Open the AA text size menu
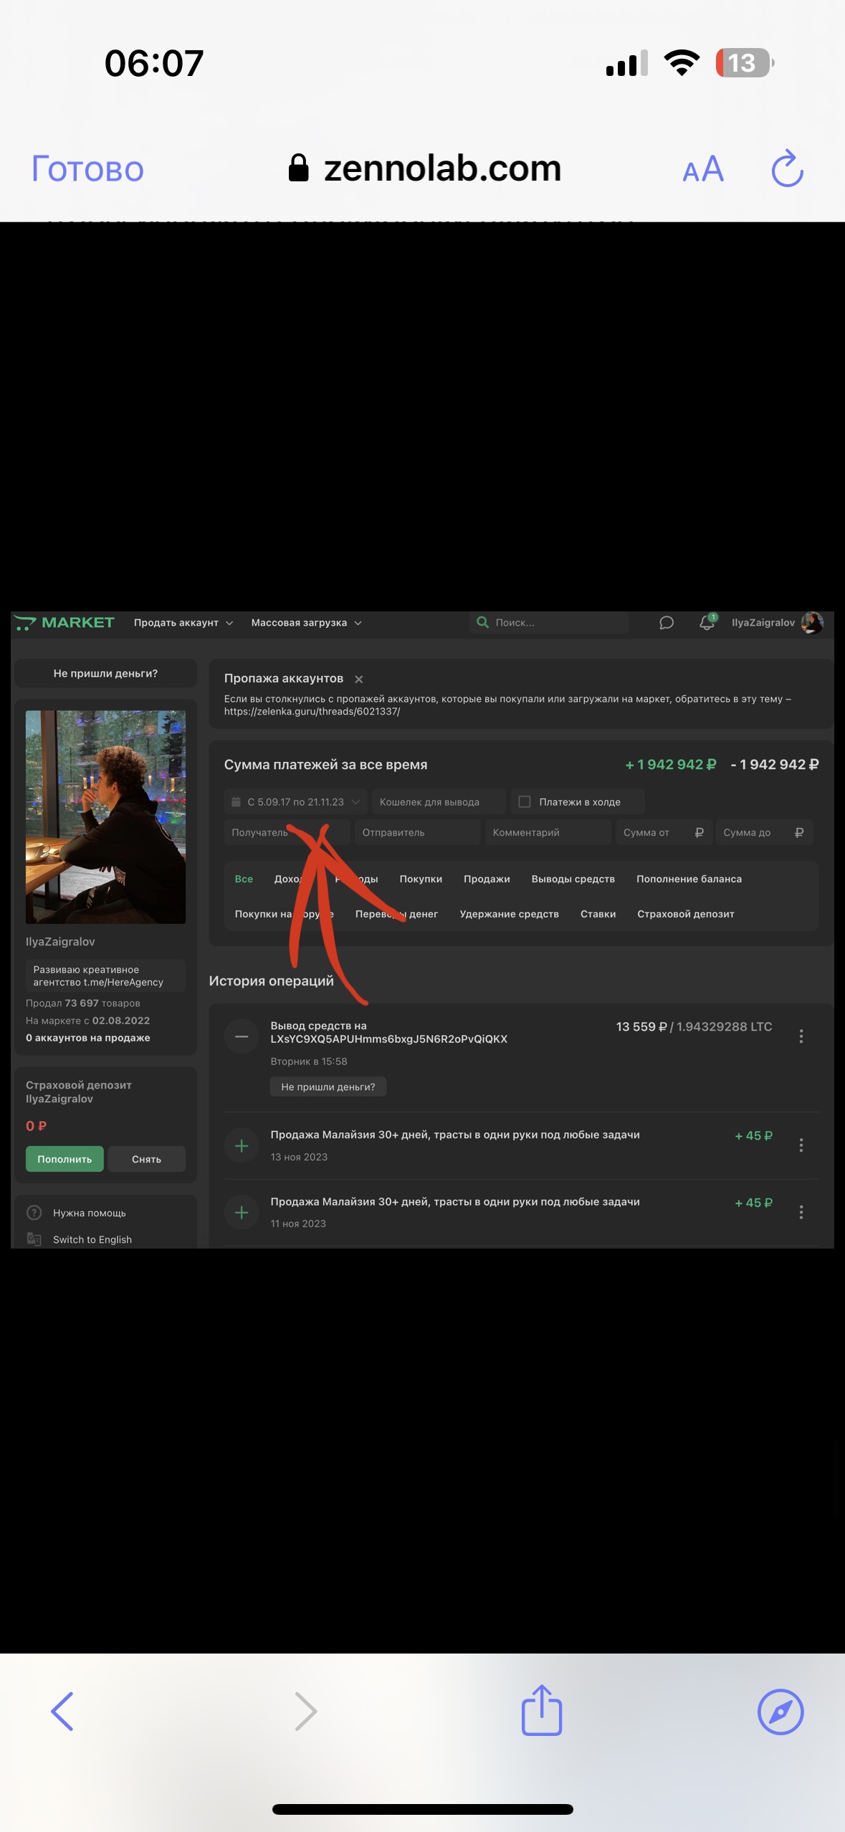Image resolution: width=845 pixels, height=1832 pixels. (x=703, y=170)
